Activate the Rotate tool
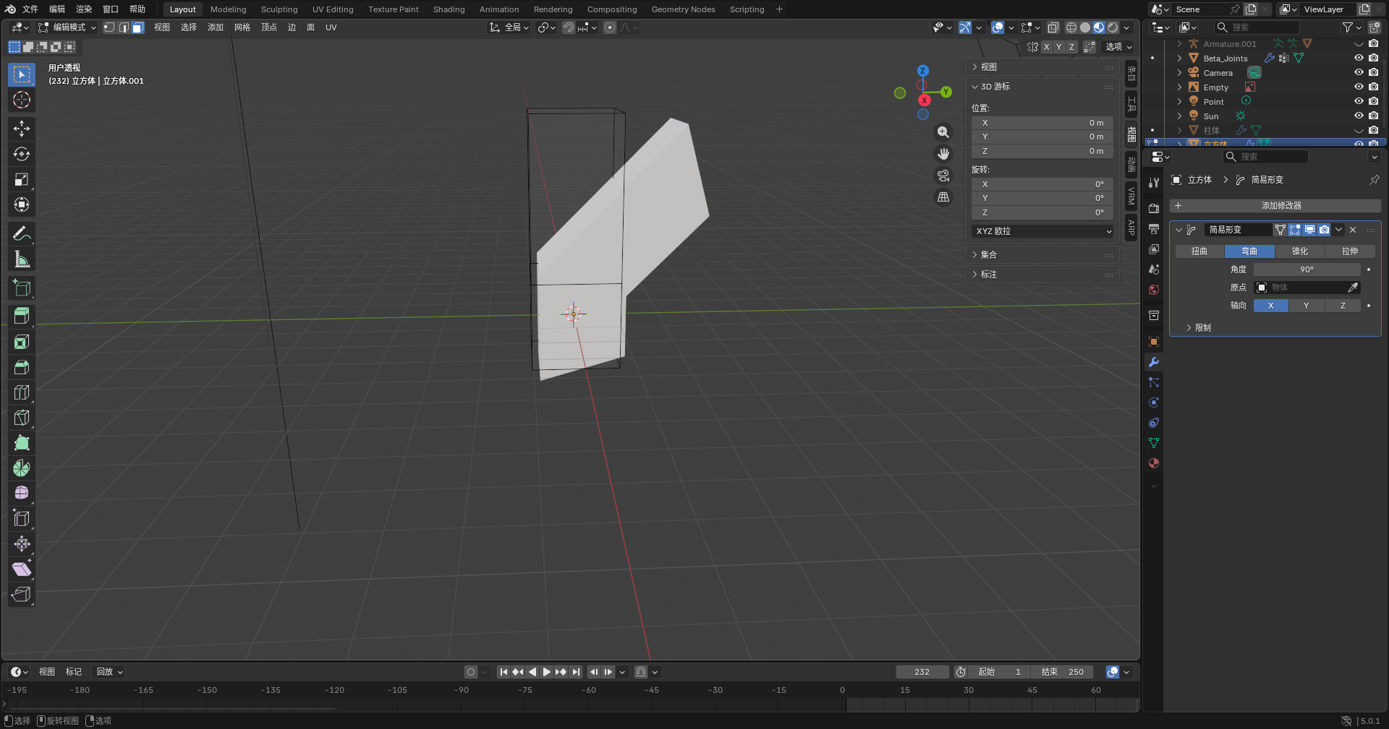This screenshot has width=1389, height=729. tap(22, 154)
